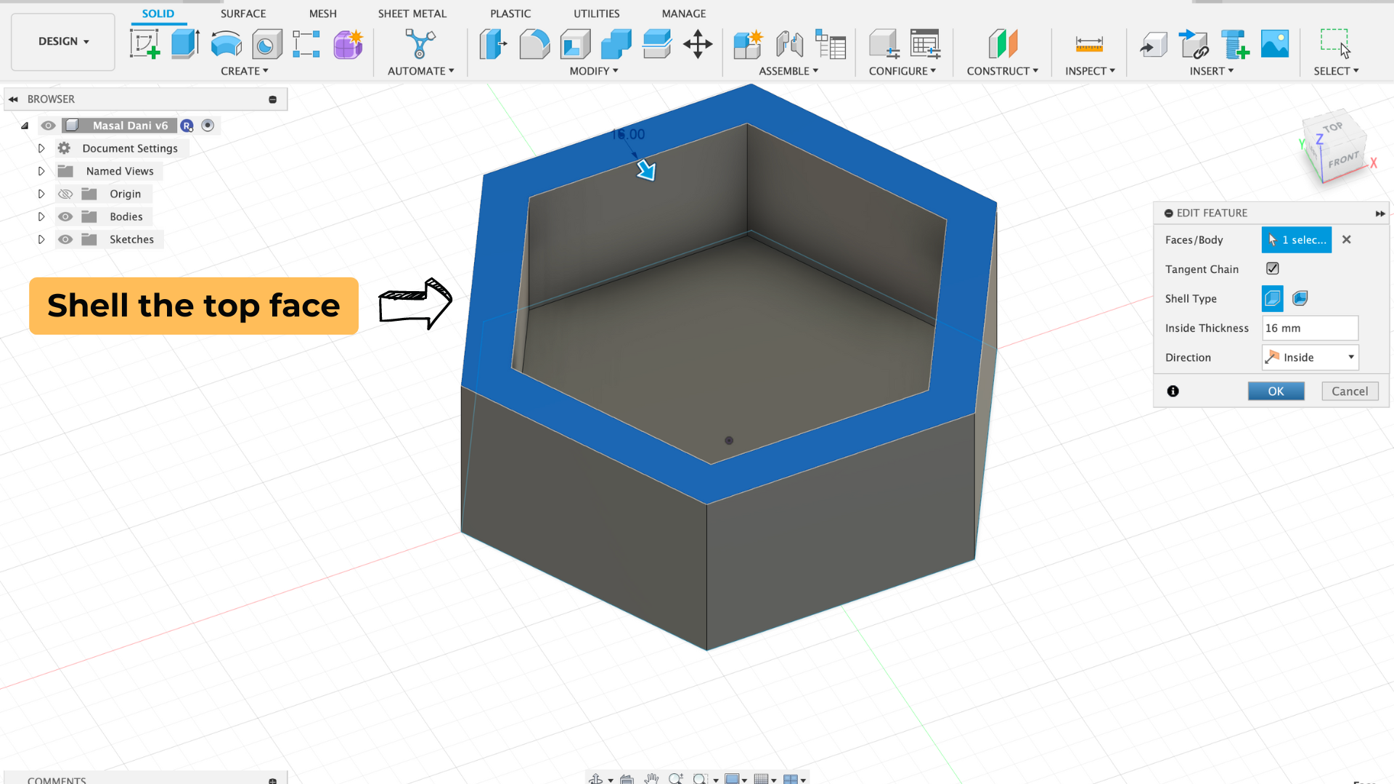Click the Create Sketch icon
This screenshot has width=1394, height=784.
(x=144, y=44)
